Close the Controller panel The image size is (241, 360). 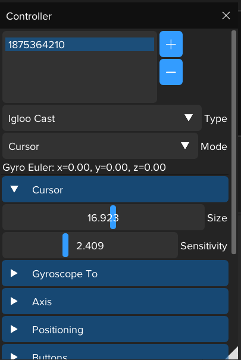point(226,15)
